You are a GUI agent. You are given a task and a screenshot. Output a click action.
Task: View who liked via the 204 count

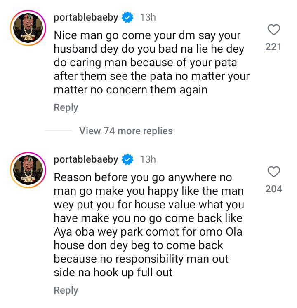[273, 189]
